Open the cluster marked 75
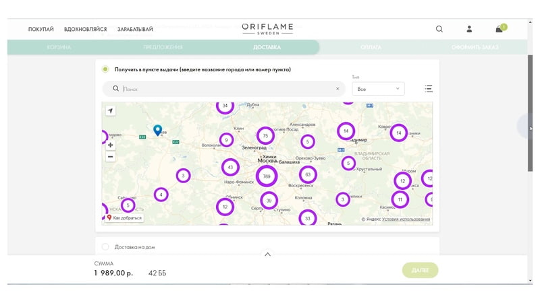Viewport: 540px width, 303px height. [265, 136]
